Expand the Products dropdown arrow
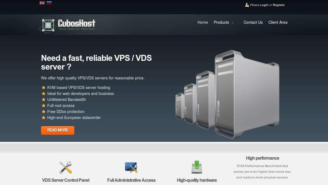This screenshot has width=328, height=185. [232, 23]
